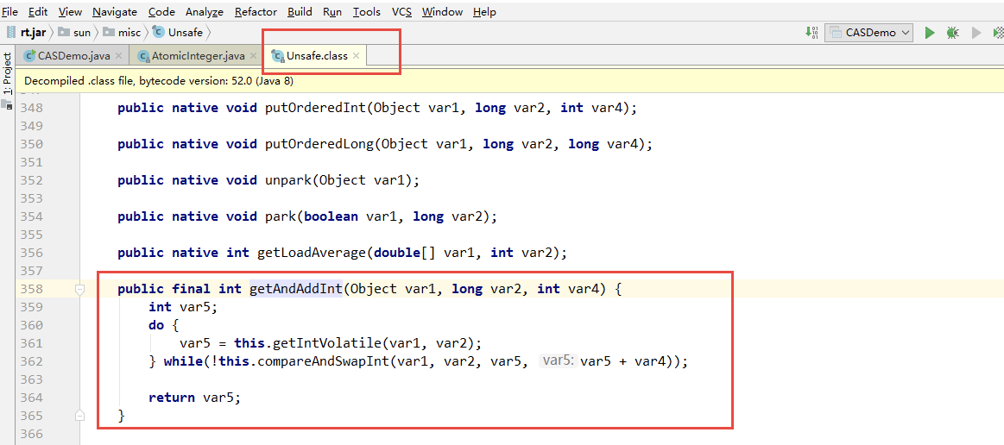The height and width of the screenshot is (445, 1004).
Task: Open the Tools menu
Action: (366, 11)
